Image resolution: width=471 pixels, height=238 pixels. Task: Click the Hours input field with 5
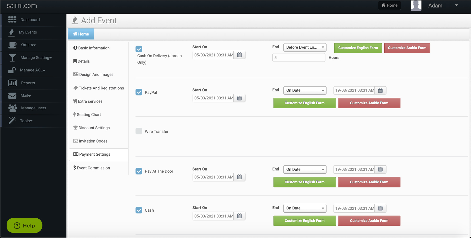point(299,58)
